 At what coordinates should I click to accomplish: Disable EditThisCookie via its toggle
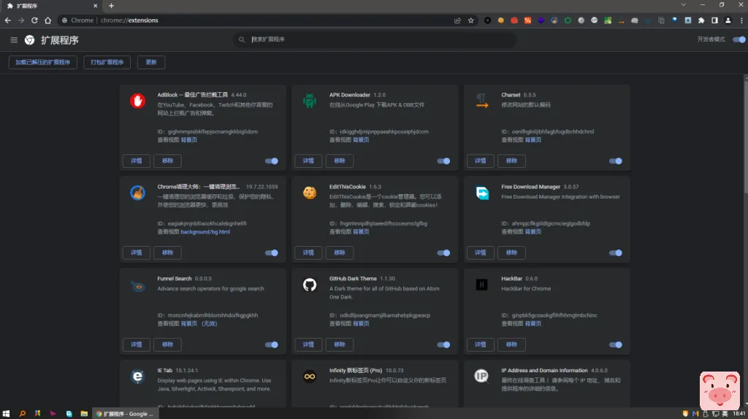pyautogui.click(x=443, y=253)
